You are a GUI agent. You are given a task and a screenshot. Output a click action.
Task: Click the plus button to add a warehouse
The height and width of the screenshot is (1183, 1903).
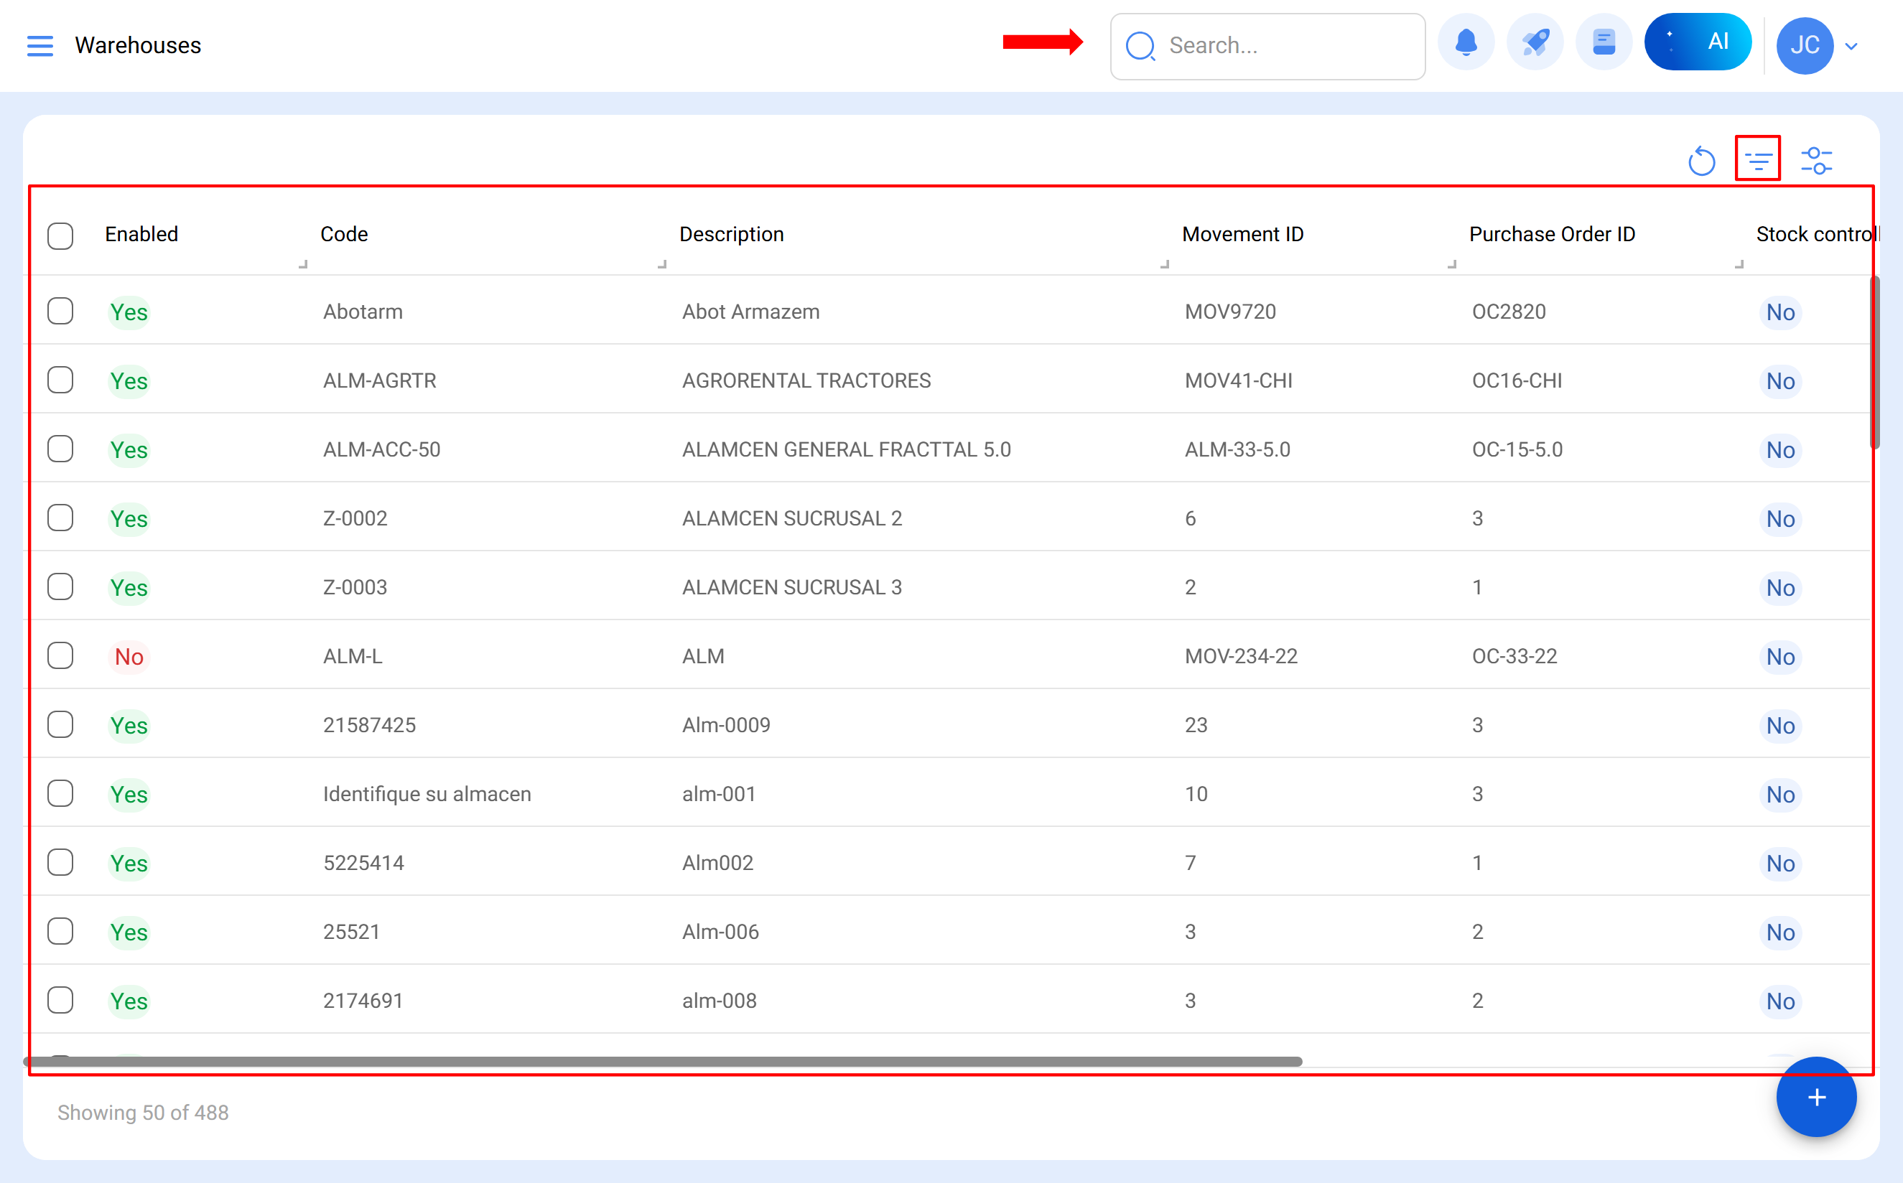(1816, 1098)
